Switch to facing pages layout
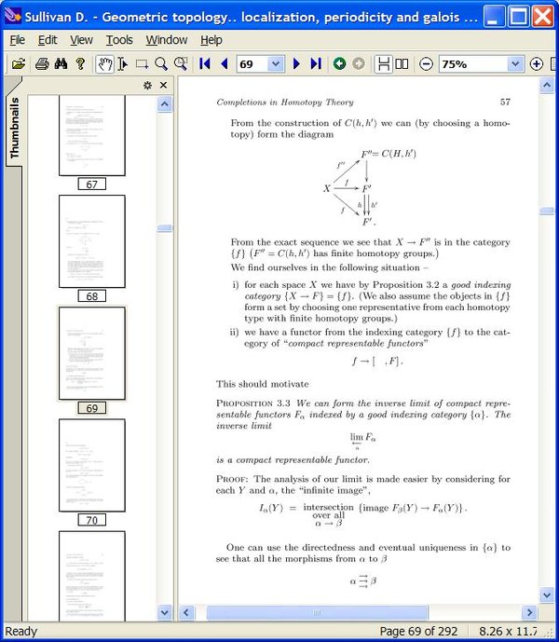Screen dimensions: 559x642 point(402,64)
